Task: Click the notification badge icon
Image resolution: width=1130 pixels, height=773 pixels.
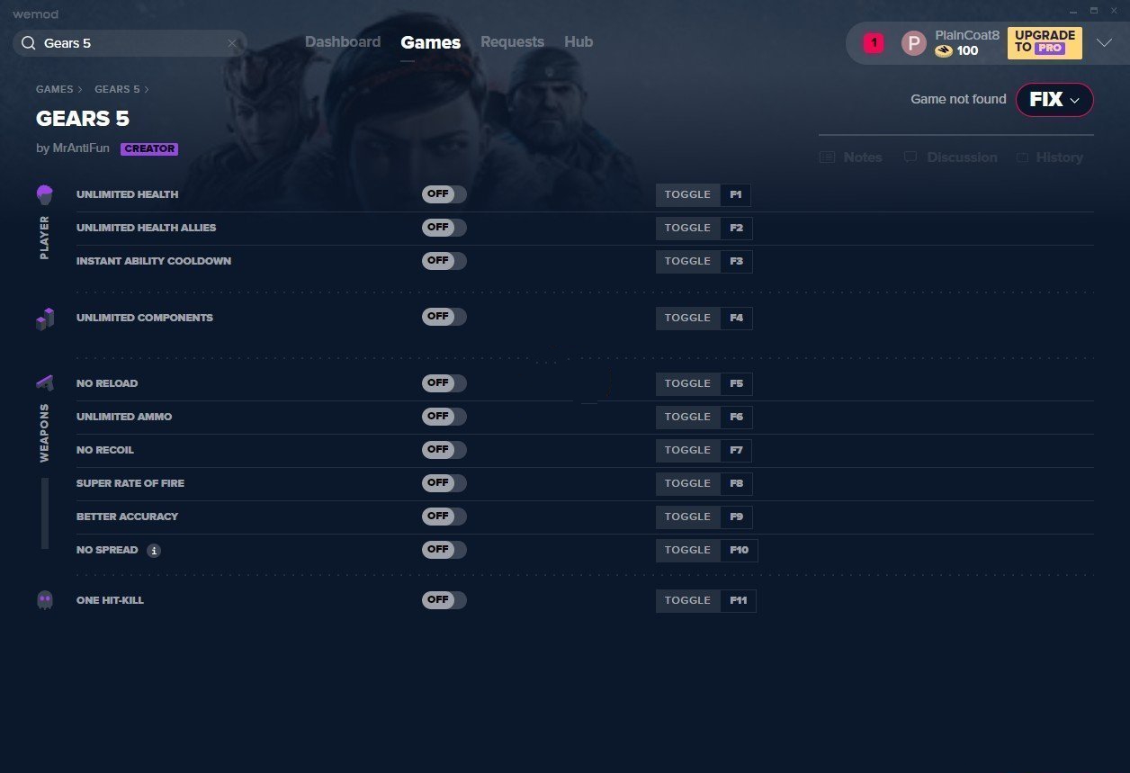Action: click(x=873, y=42)
